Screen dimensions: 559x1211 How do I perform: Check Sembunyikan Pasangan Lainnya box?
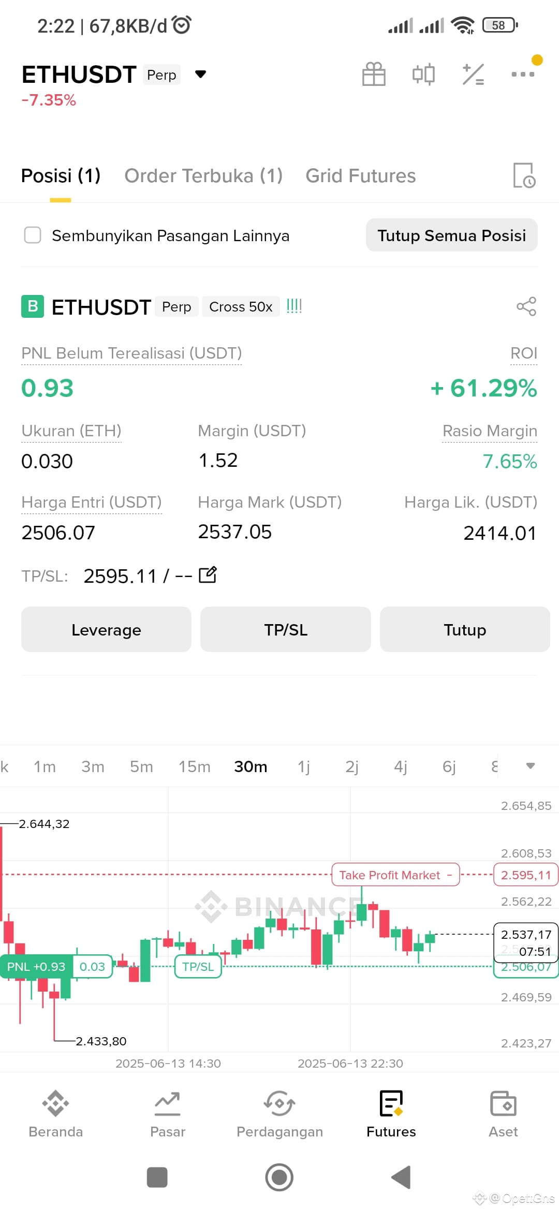[33, 235]
